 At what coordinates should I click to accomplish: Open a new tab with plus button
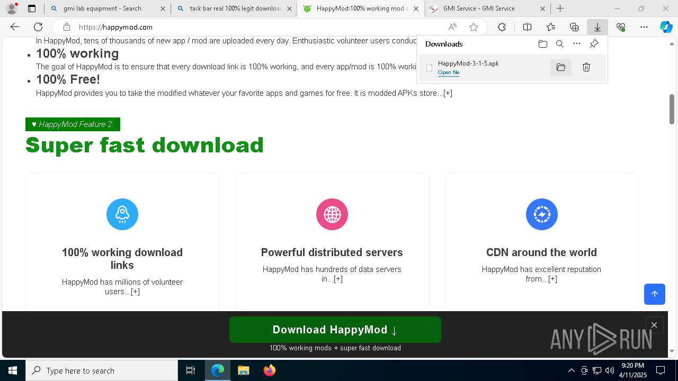tap(560, 8)
